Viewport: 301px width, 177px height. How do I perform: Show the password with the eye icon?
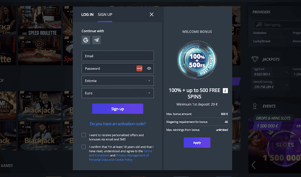149,68
